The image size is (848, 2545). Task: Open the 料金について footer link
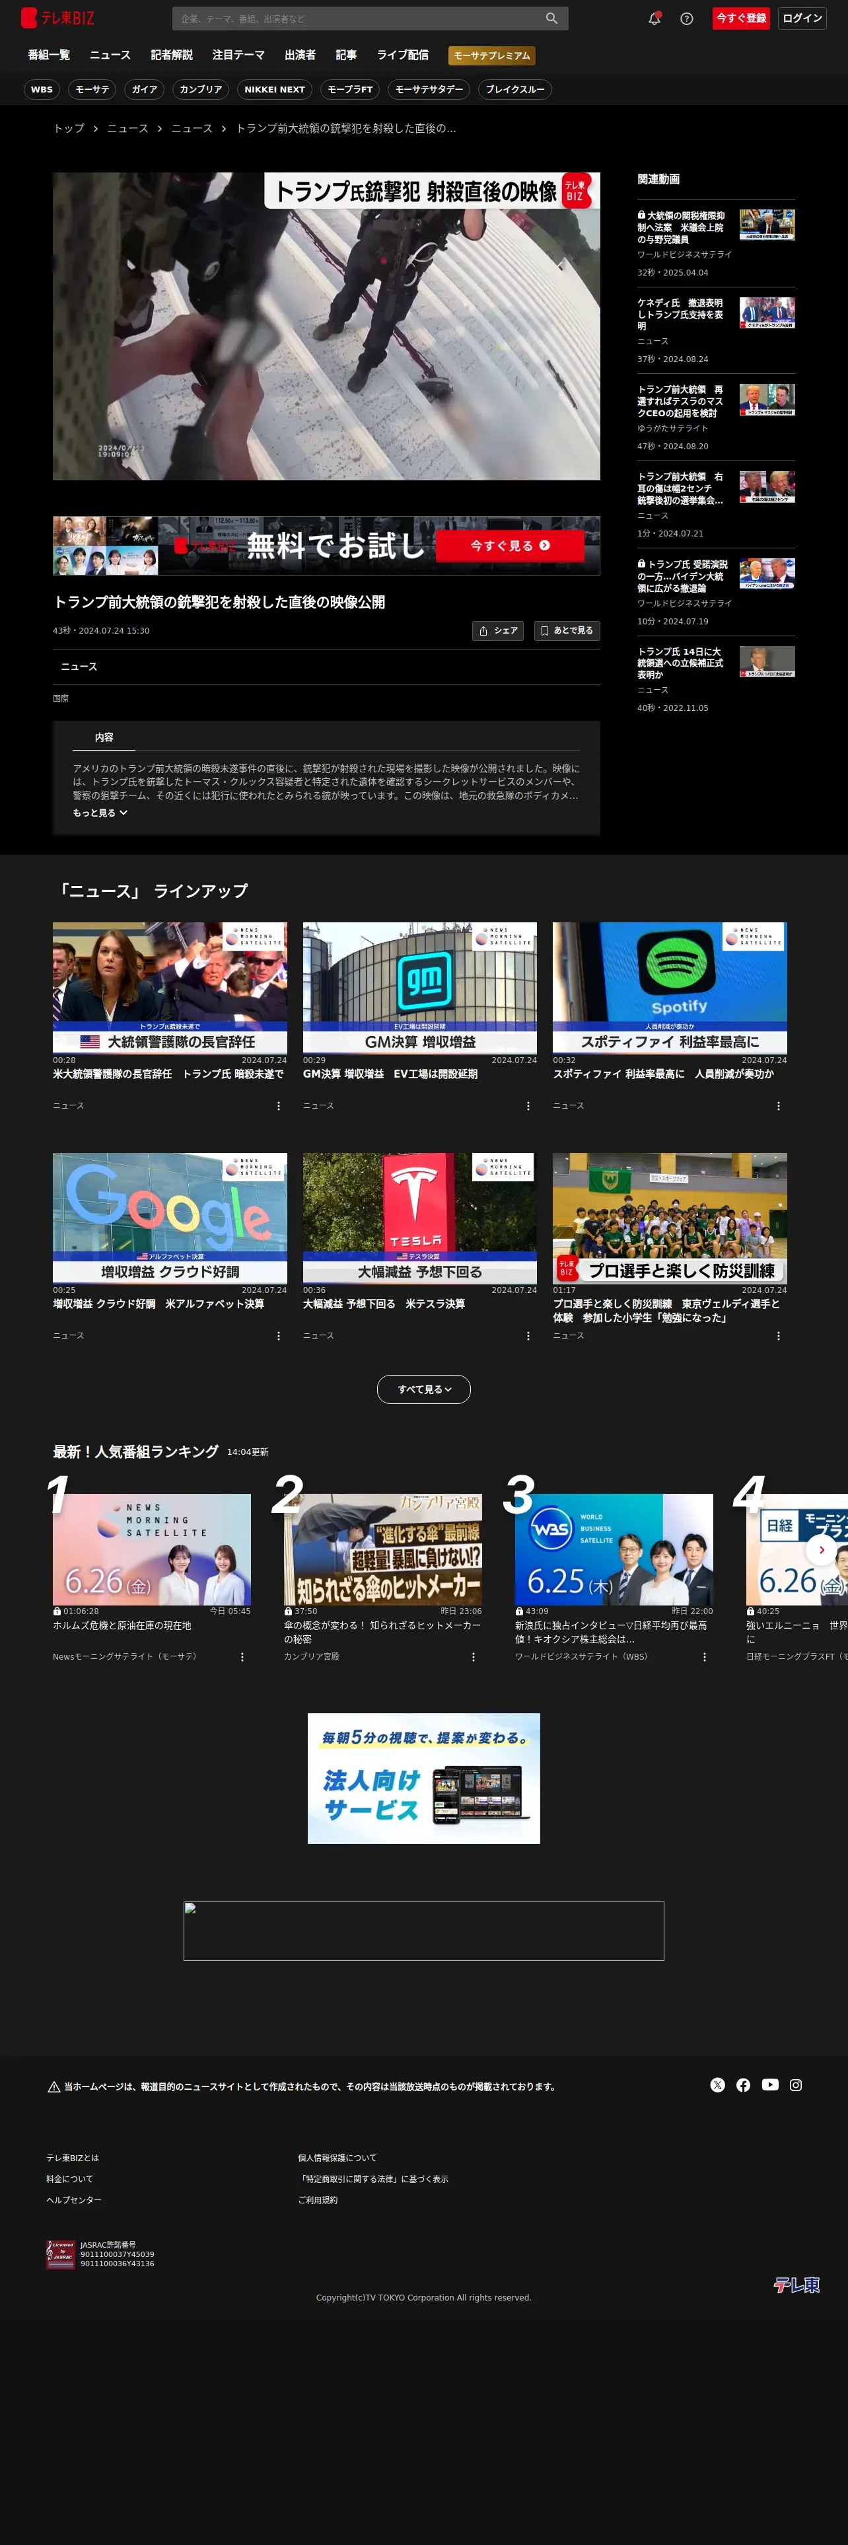coord(70,2178)
